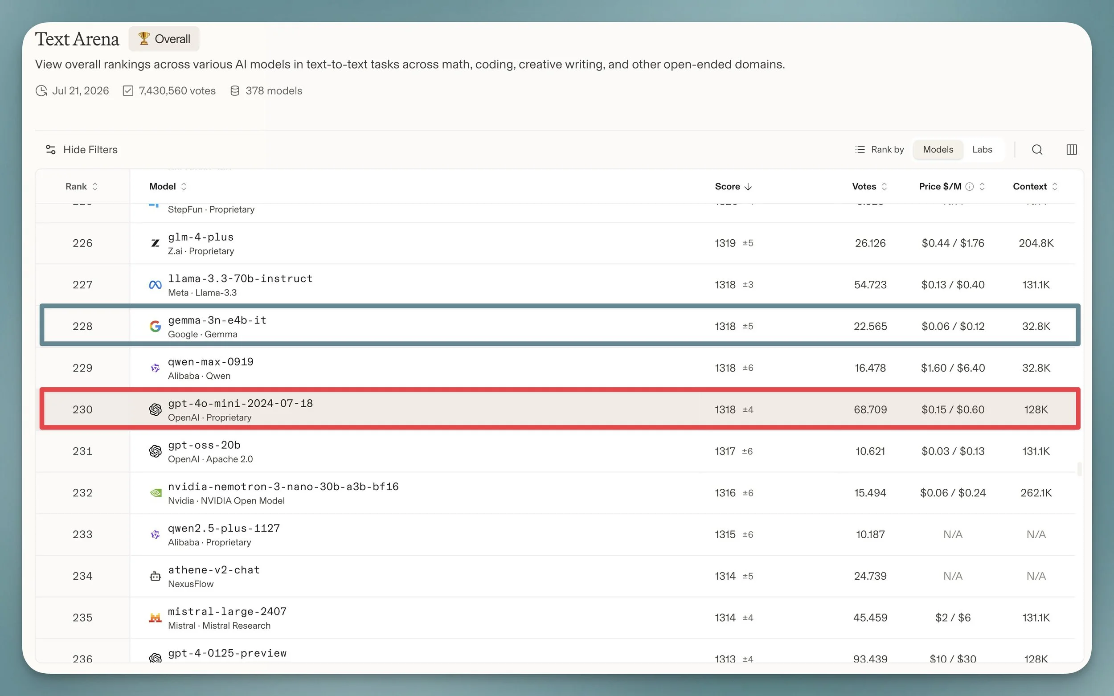The image size is (1114, 696).
Task: Click the Mistral · Mistral Research text
Action: pyautogui.click(x=219, y=626)
